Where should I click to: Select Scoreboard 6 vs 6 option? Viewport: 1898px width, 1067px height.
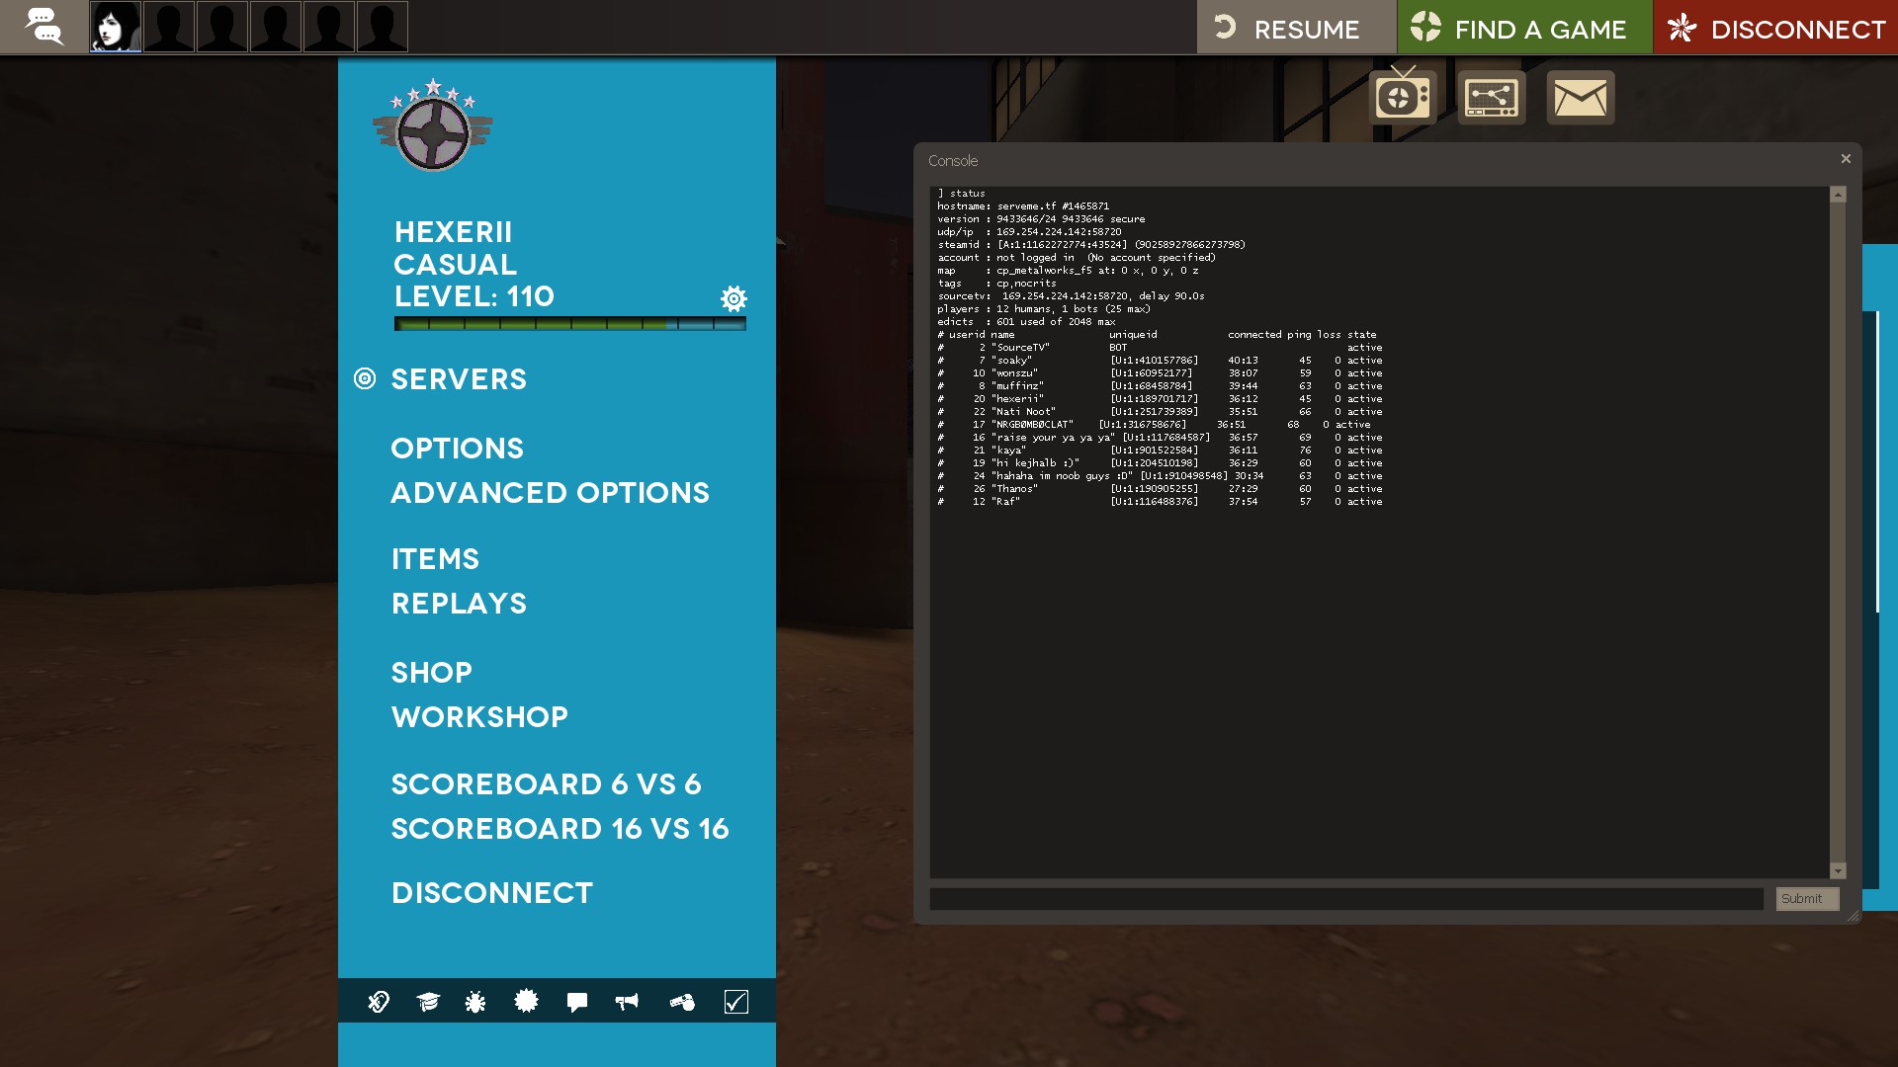[546, 784]
